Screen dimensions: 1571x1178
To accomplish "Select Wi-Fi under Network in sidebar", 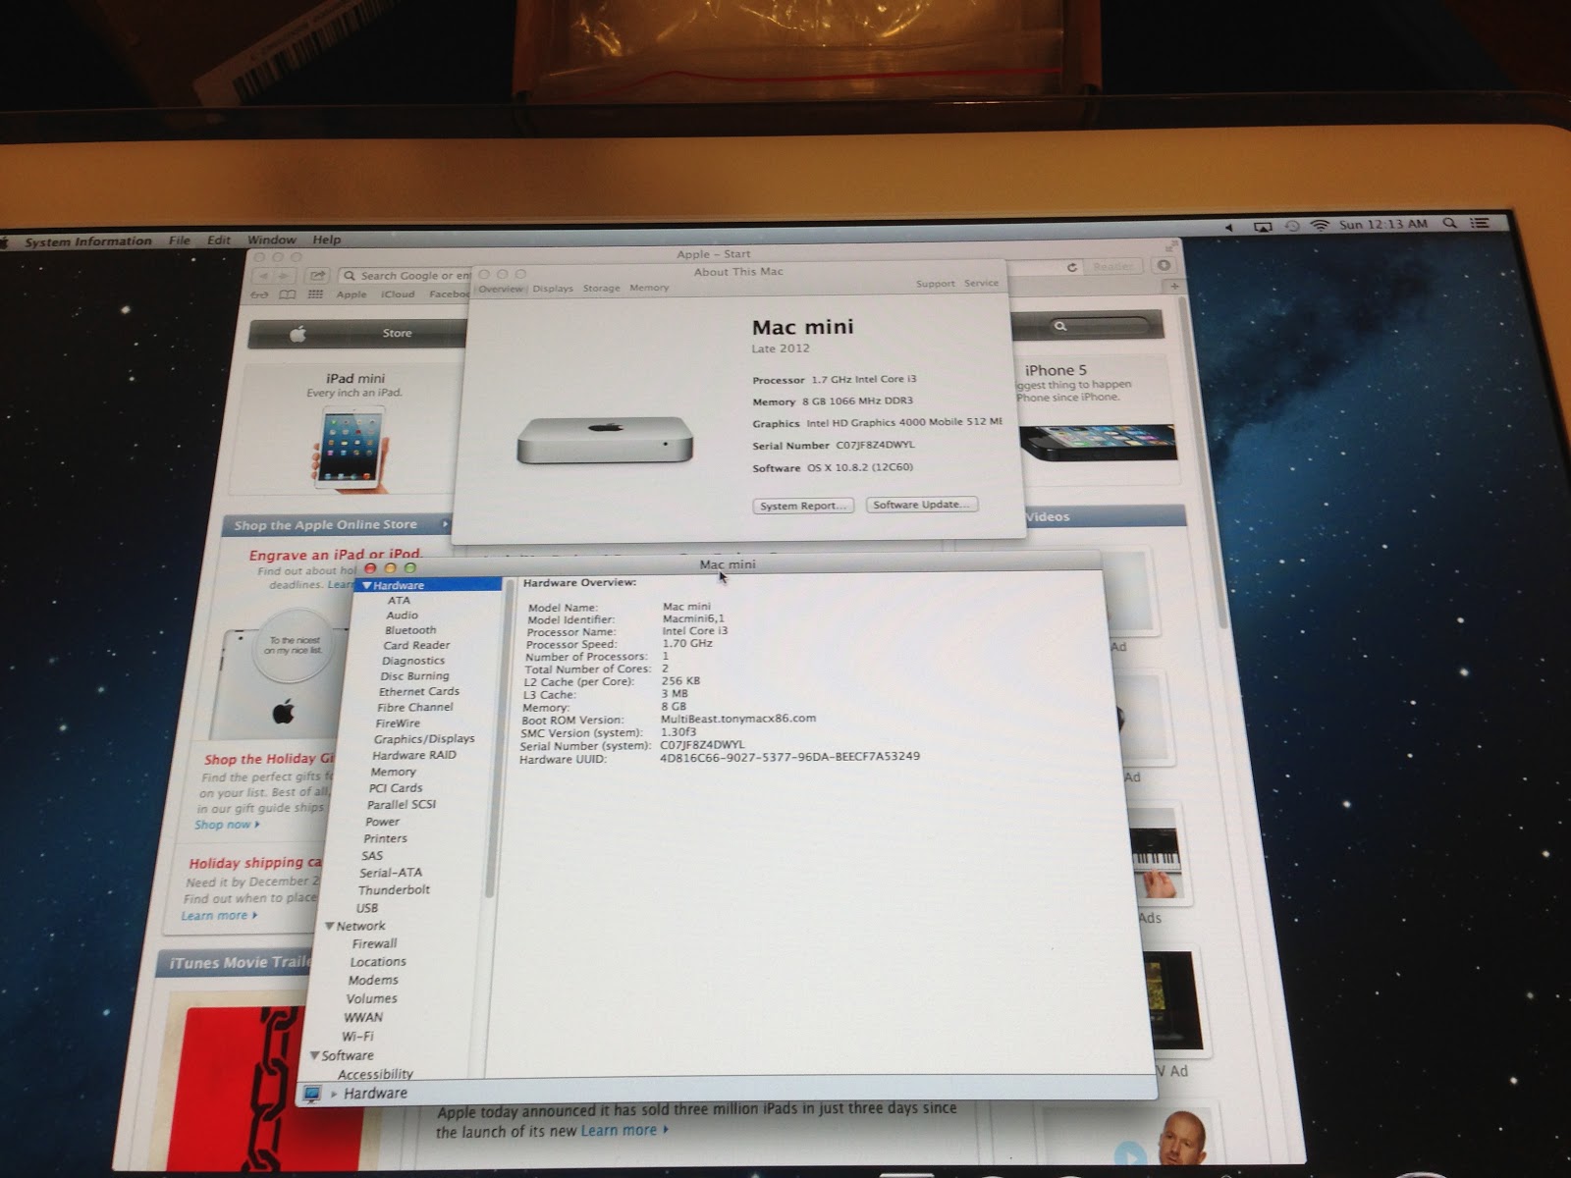I will point(357,1036).
